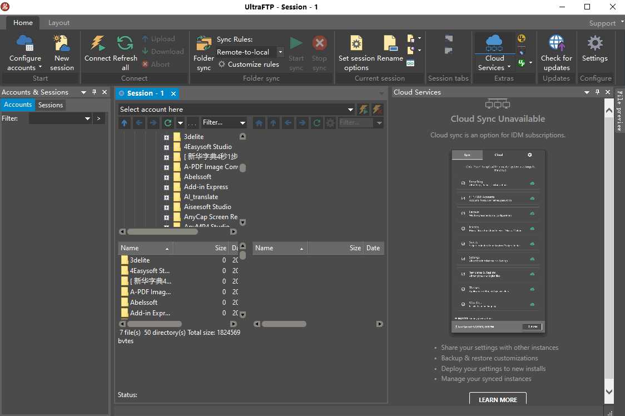The width and height of the screenshot is (625, 416).
Task: Close the Session - 1 tab
Action: [173, 93]
